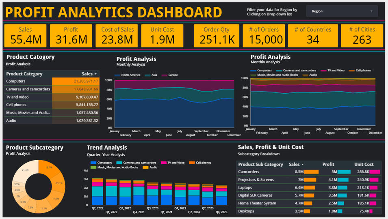Click the # of Orders scorecard
Viewport: 388px width, 219px height.
tap(263, 36)
